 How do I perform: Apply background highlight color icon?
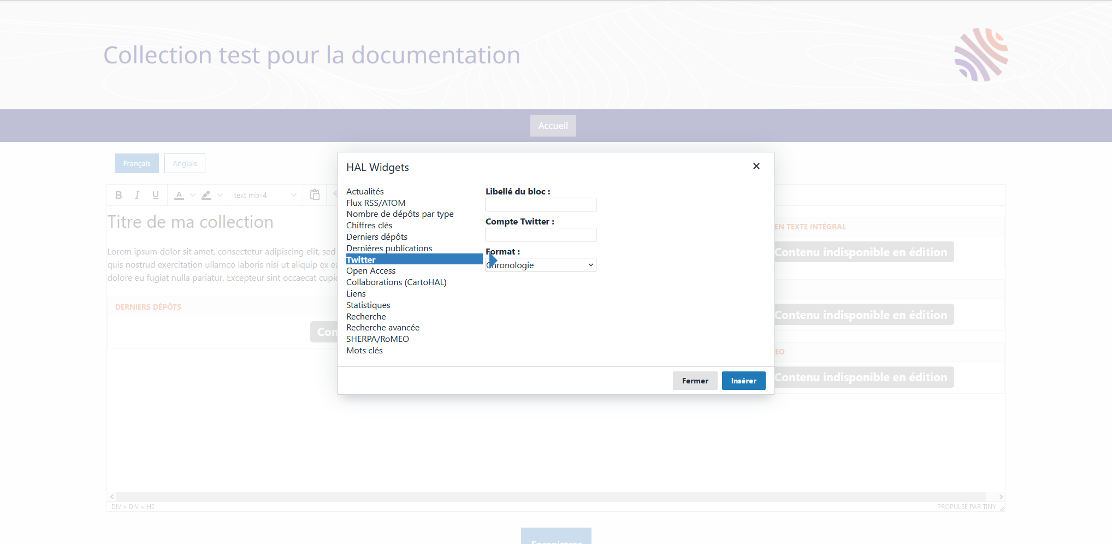[x=206, y=195]
